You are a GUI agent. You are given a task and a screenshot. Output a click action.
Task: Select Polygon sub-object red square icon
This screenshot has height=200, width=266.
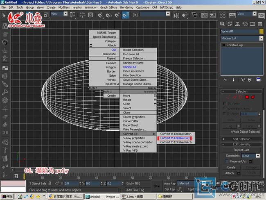click(247, 97)
